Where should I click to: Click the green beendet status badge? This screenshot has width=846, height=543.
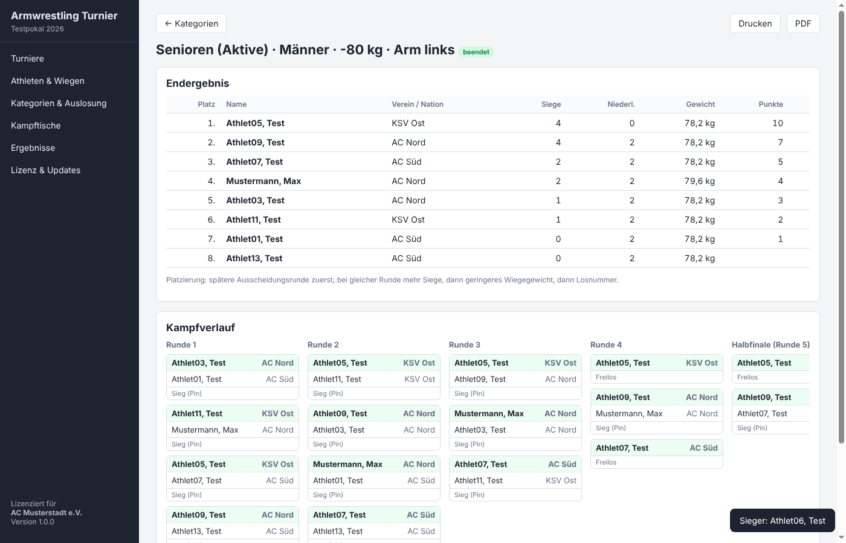pos(476,52)
